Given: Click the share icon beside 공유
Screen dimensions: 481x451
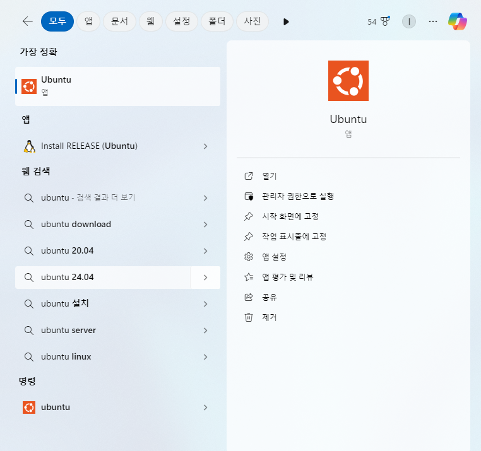Looking at the screenshot, I should tap(249, 297).
